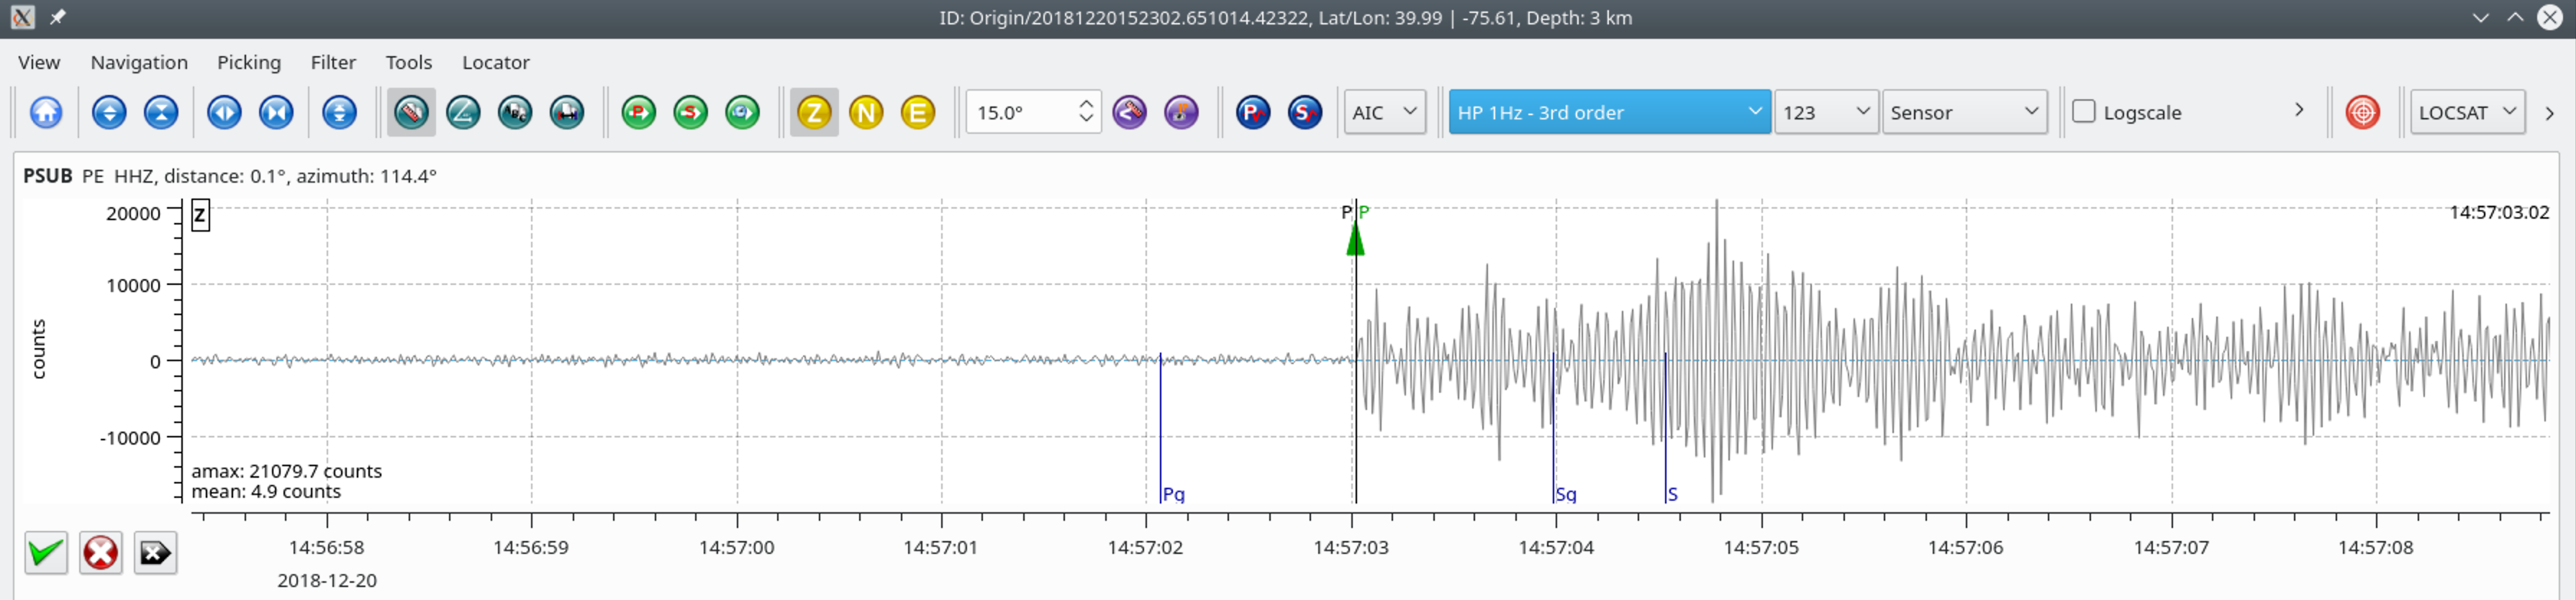Toggle the yellow E component button
This screenshot has height=600, width=2576.
pyautogui.click(x=918, y=112)
